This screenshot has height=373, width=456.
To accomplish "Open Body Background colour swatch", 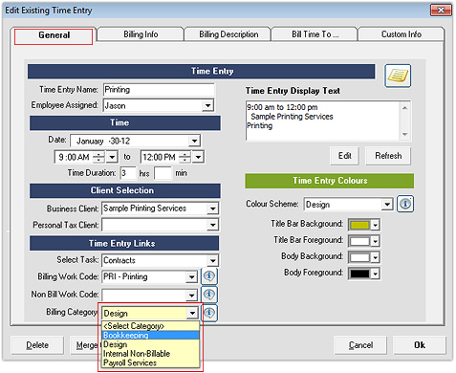I will pos(363,257).
